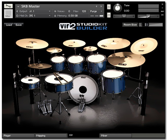Click the Room Size label button
Viewport: 167px width, 140px height.
coord(130,25)
